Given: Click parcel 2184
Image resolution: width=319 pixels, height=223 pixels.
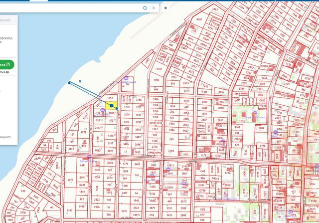Looking at the screenshot, I should 171,151.
